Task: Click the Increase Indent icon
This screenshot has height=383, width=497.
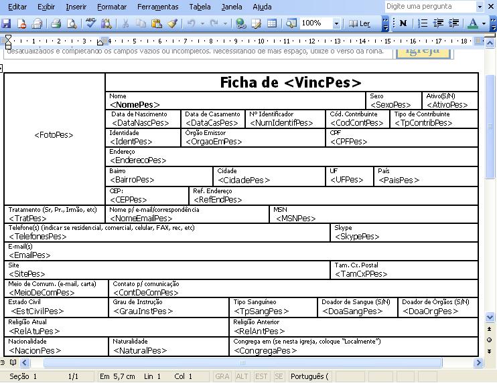Action: click(x=454, y=23)
